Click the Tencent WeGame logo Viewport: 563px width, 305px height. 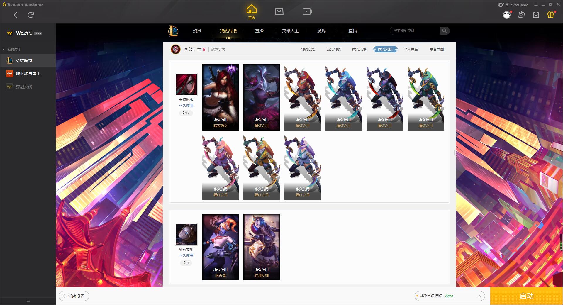click(23, 4)
